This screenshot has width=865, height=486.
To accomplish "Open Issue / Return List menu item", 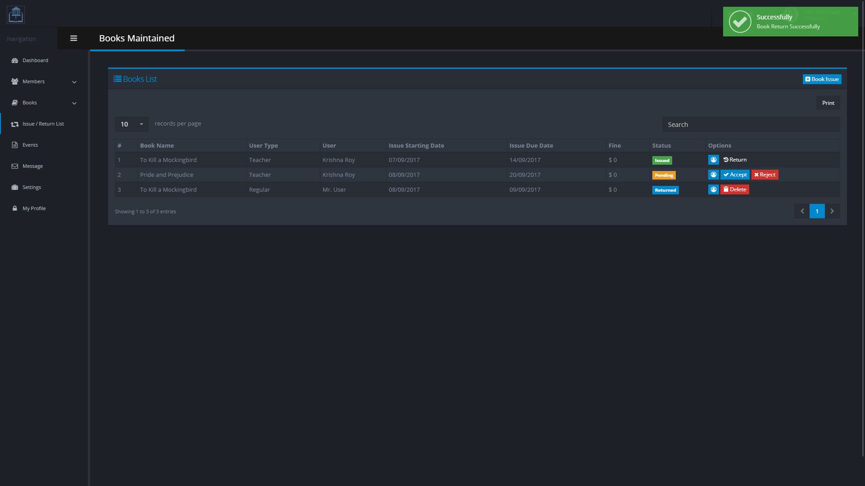I will pyautogui.click(x=43, y=124).
